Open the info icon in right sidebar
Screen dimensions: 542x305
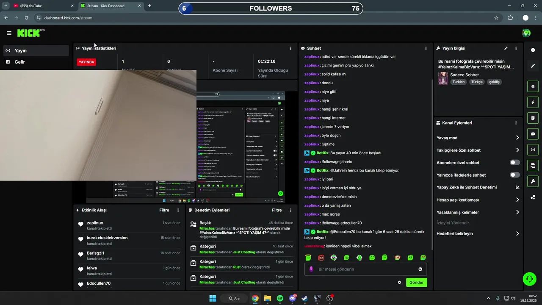[533, 50]
